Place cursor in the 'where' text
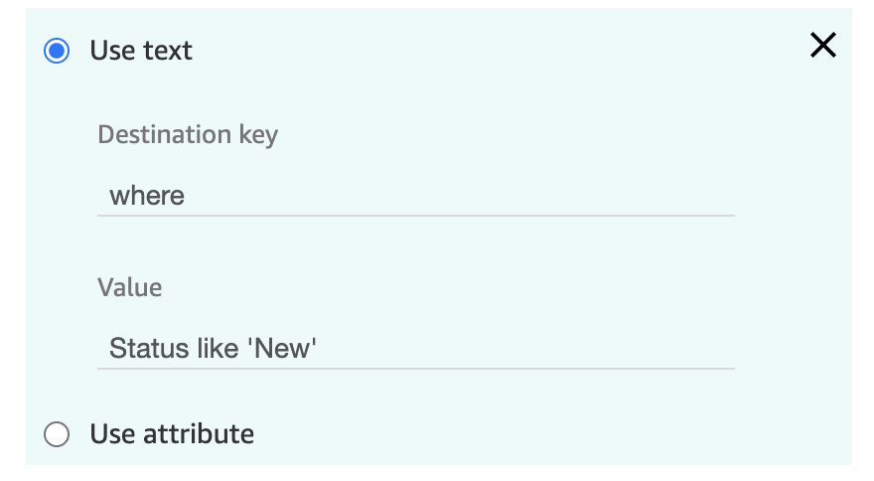 pos(147,196)
